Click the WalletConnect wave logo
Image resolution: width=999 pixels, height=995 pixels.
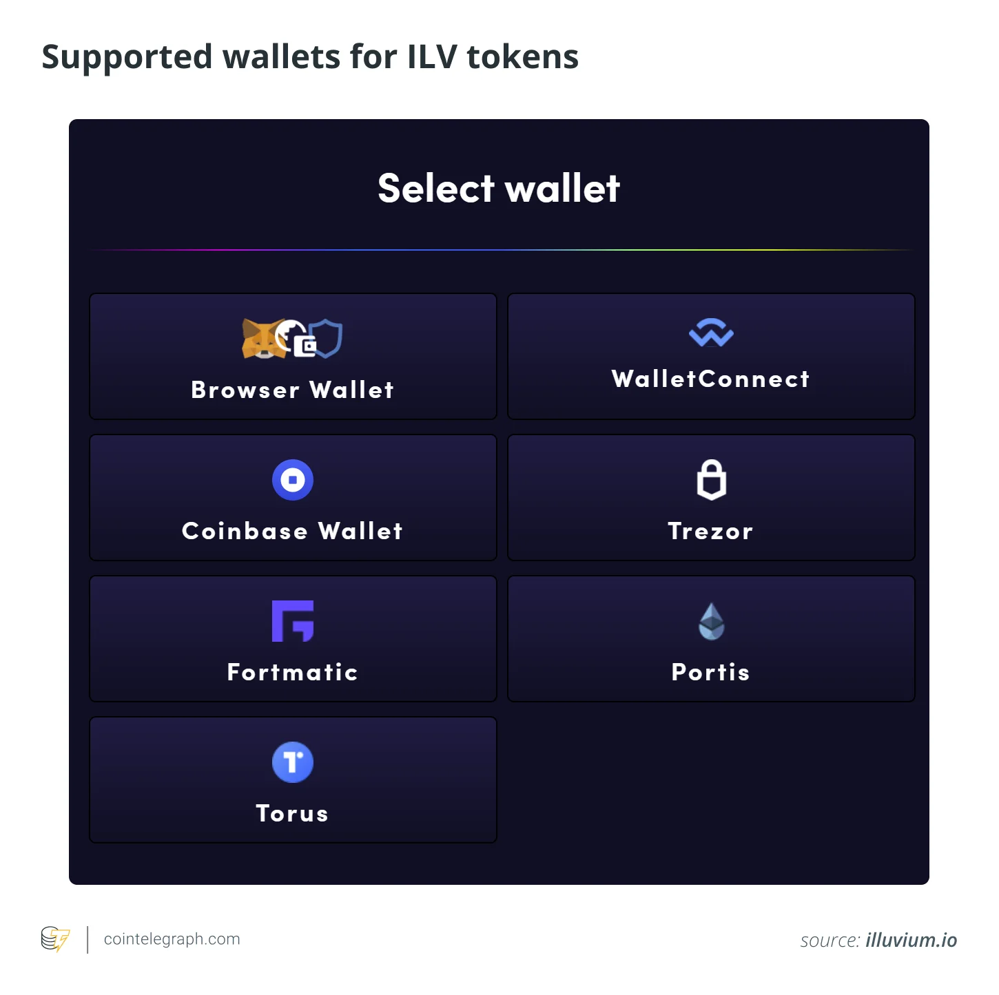[711, 333]
